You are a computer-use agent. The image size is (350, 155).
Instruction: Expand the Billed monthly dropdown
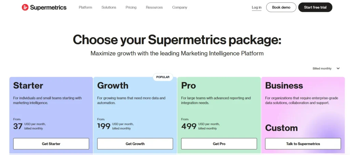point(322,68)
